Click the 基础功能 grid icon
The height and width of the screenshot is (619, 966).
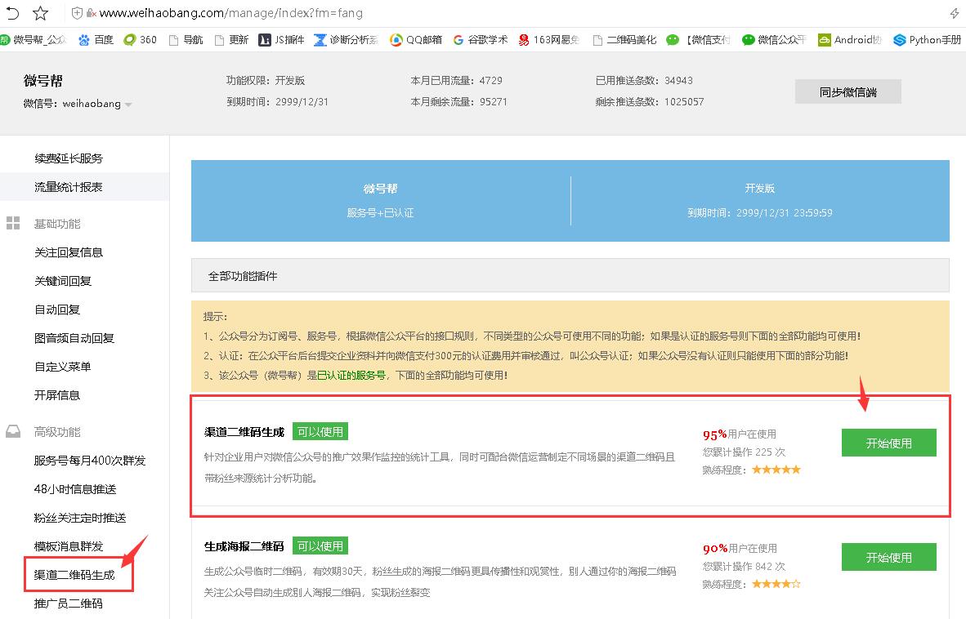13,223
